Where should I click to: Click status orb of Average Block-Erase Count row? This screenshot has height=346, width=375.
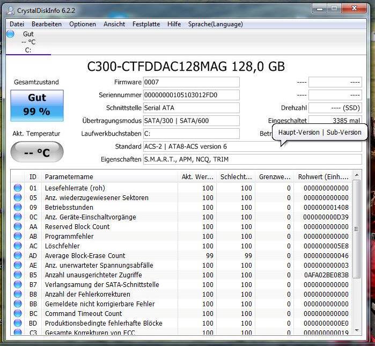pos(18,256)
